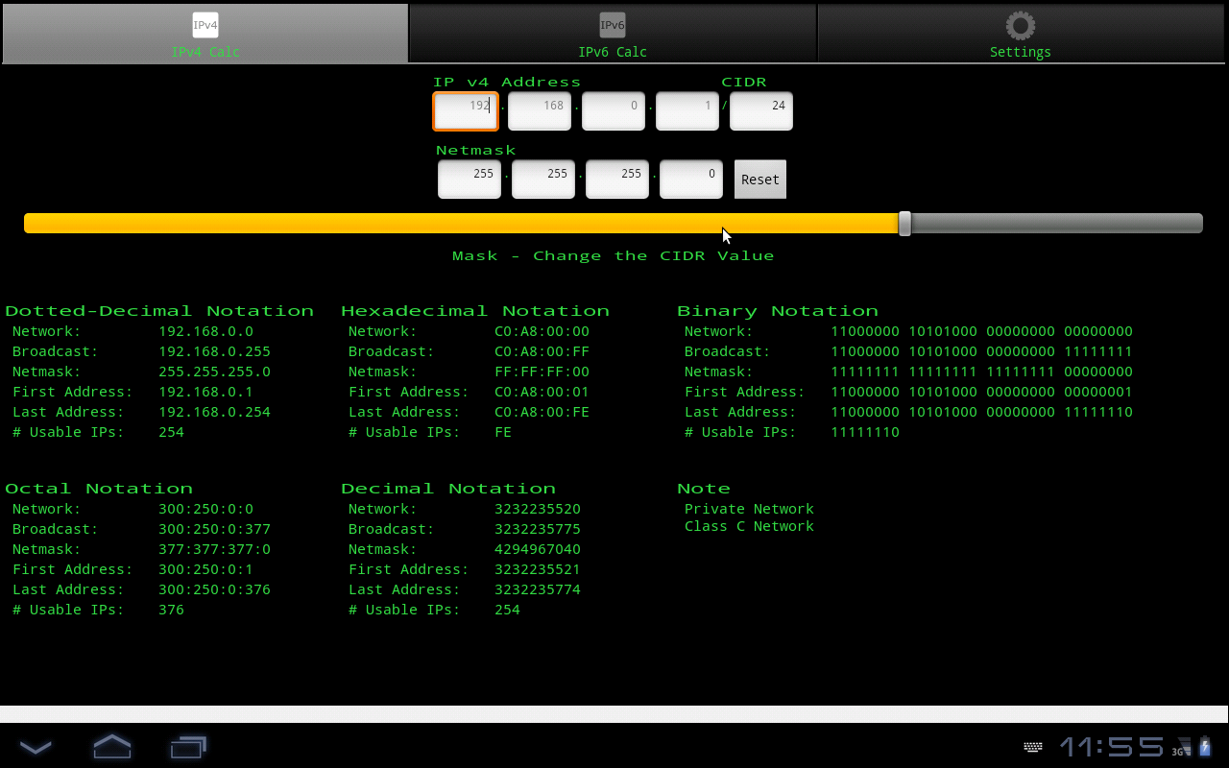
Task: Click the second IP octet field showing 168
Action: (x=539, y=110)
